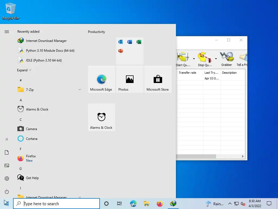278x209 pixels.
Task: Open File Explorer from the taskbar
Action: [146, 204]
